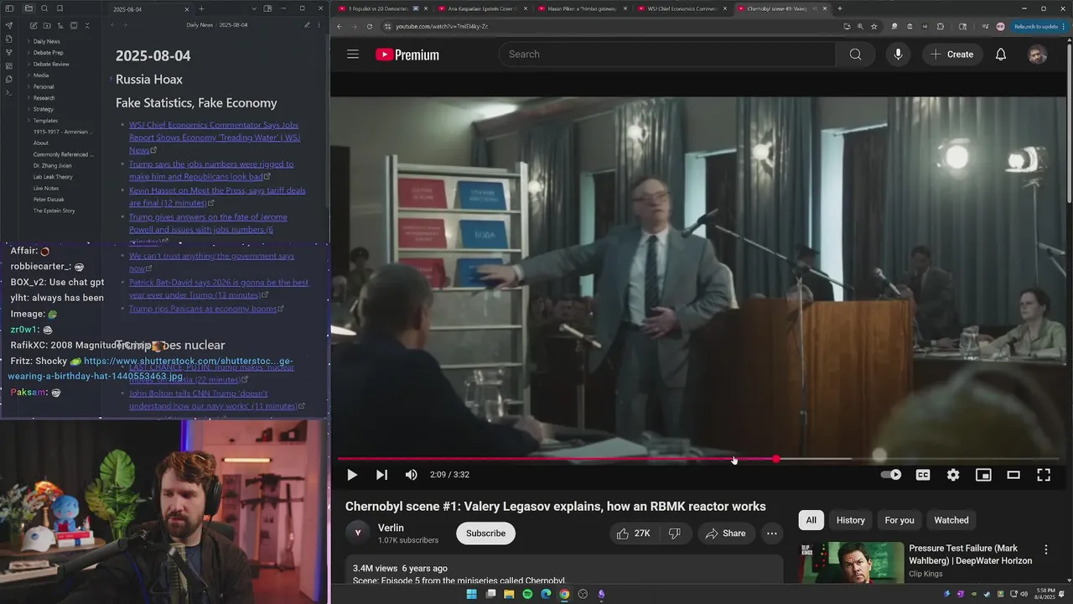Image resolution: width=1073 pixels, height=604 pixels.
Task: Submit search with magnifier button
Action: (855, 55)
